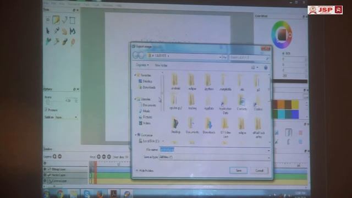The image size is (352, 198).
Task: Open Skype from taskbar
Action: point(87,194)
